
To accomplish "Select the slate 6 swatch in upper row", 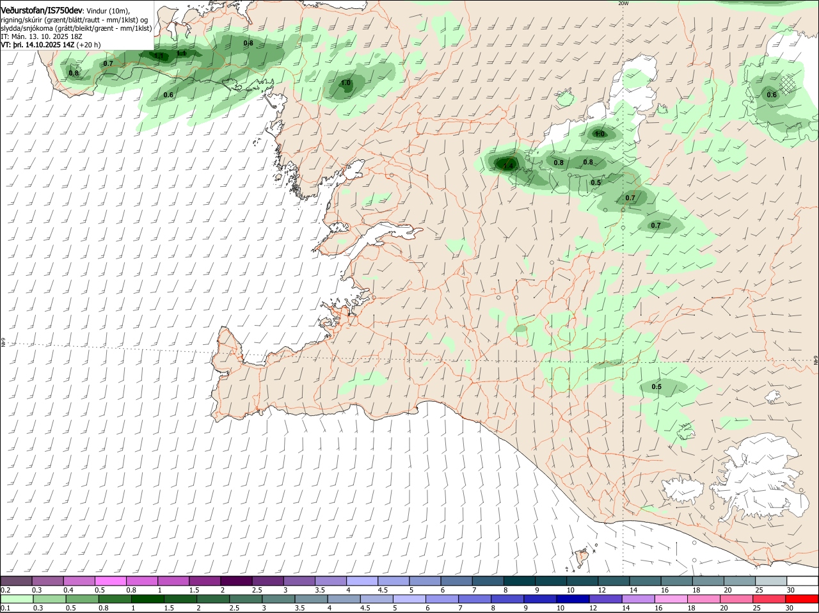I will (456, 580).
